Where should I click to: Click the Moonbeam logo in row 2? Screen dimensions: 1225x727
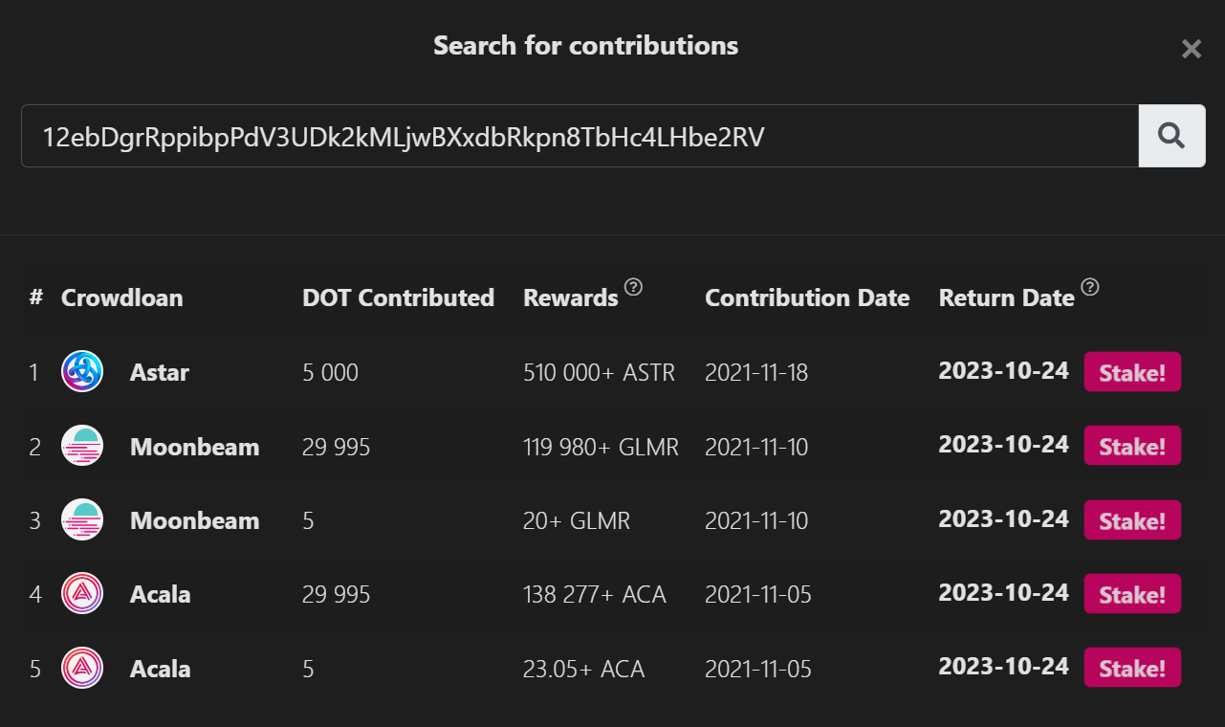82,446
